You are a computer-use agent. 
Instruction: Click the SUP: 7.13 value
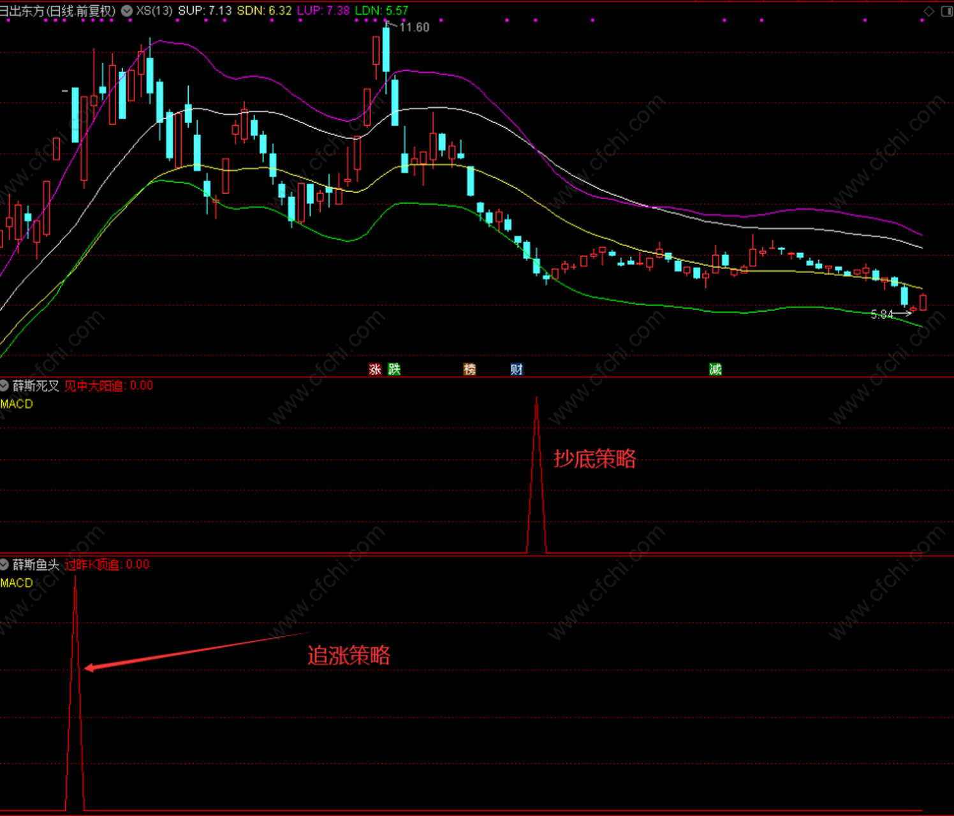[205, 11]
